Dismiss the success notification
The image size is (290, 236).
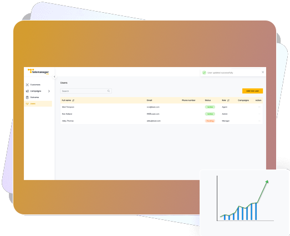pos(263,72)
